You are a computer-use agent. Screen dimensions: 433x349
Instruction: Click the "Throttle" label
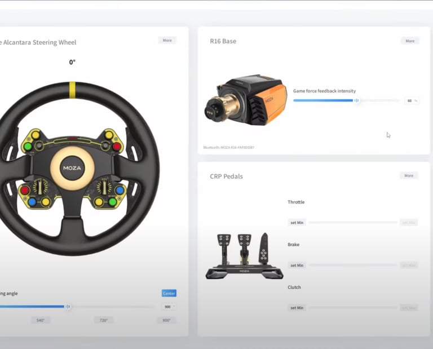[x=296, y=202]
